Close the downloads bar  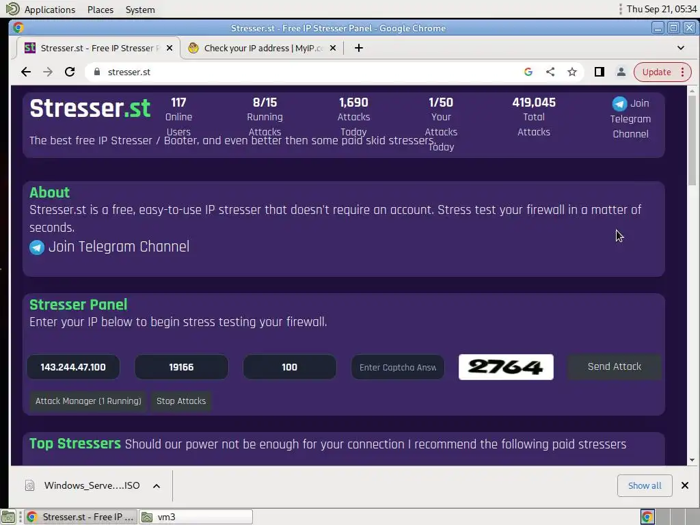(685, 485)
